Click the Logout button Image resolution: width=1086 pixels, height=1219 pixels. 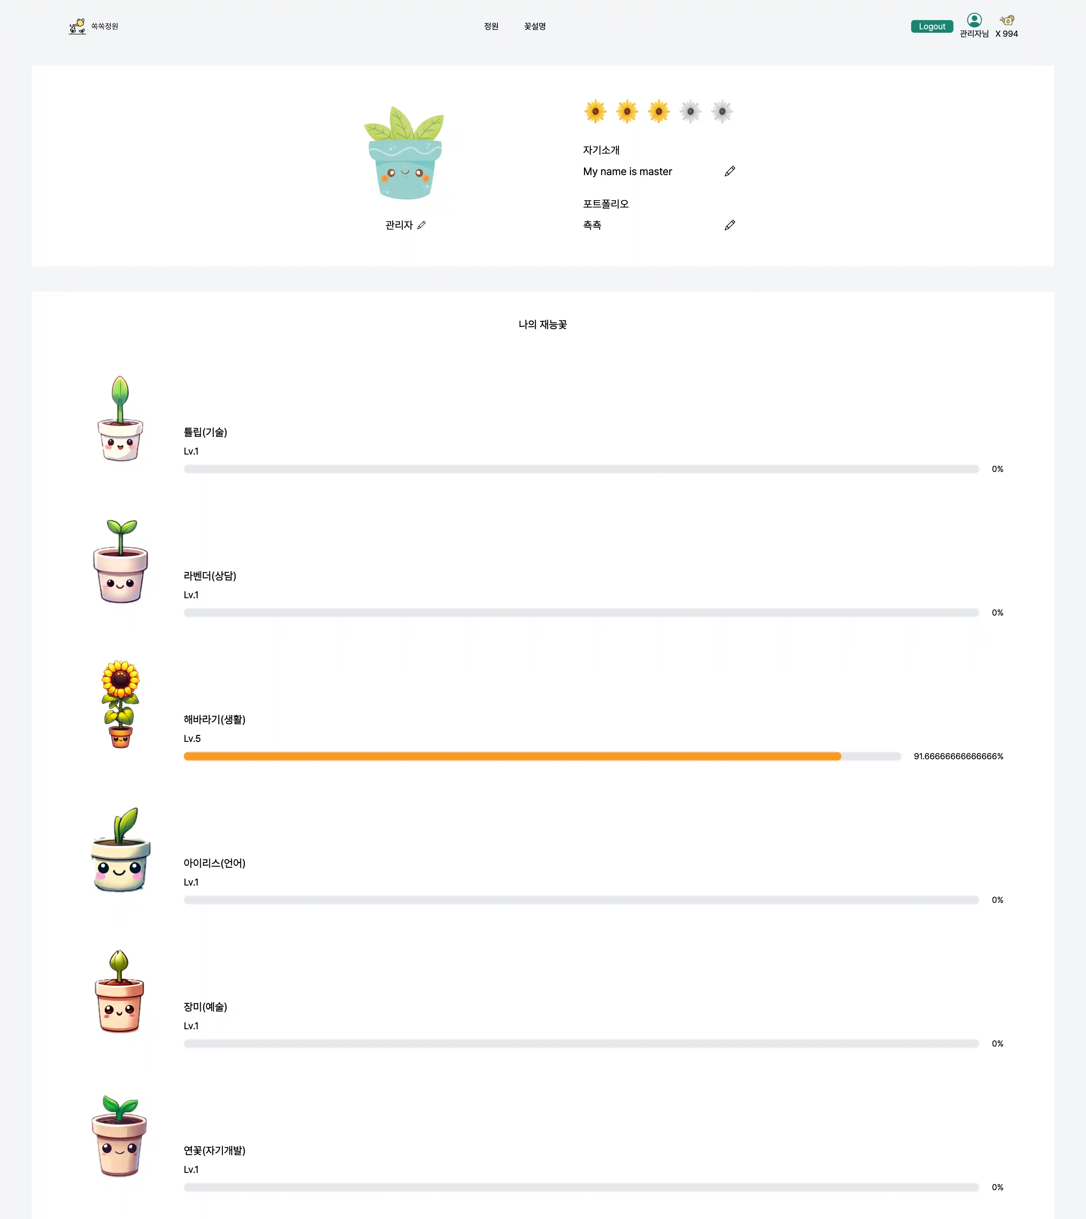pyautogui.click(x=931, y=26)
